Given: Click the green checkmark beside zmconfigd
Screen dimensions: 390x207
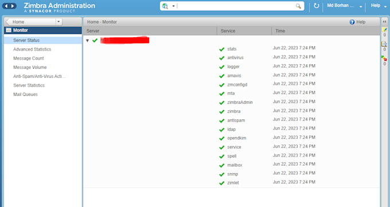Looking at the screenshot, I should coord(221,85).
